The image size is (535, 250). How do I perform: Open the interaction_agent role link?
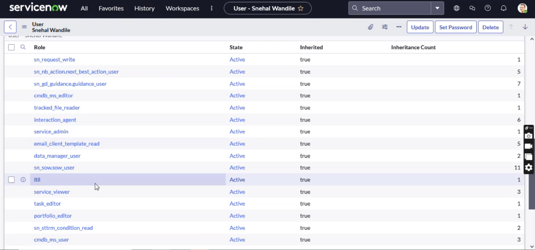pos(55,120)
